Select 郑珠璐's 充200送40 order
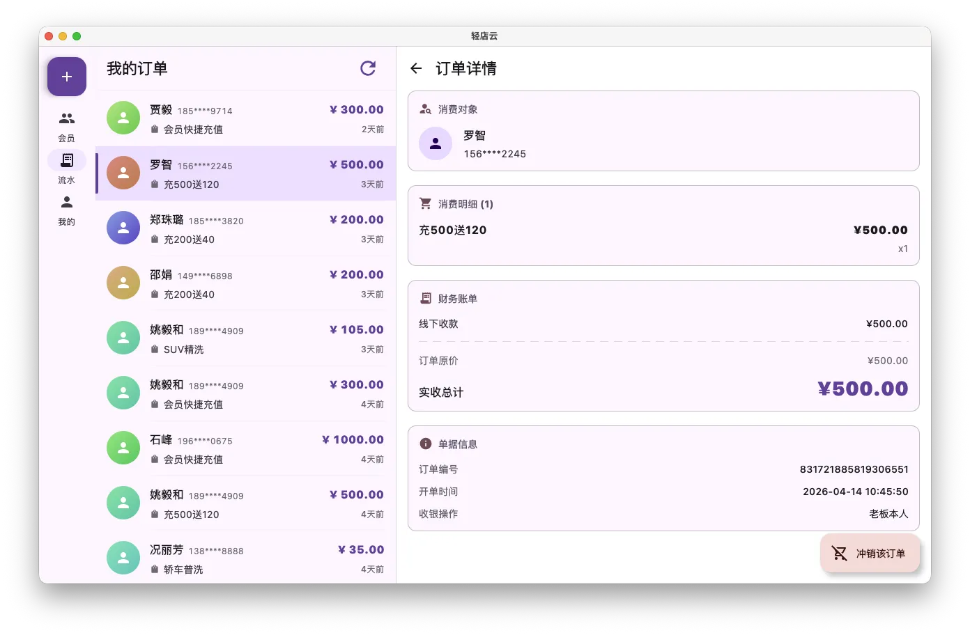Screen dimensions: 970x635 click(x=245, y=228)
